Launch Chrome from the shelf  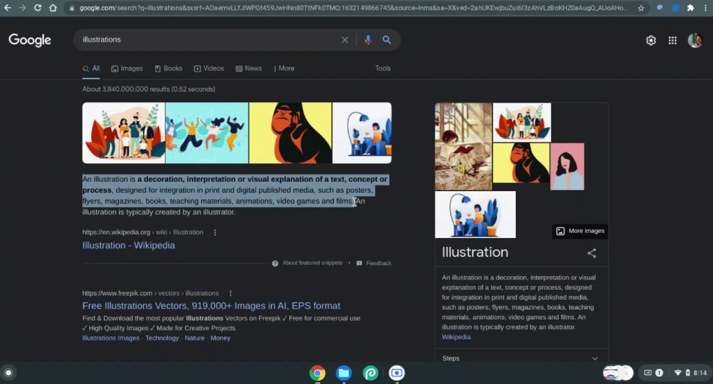[317, 373]
